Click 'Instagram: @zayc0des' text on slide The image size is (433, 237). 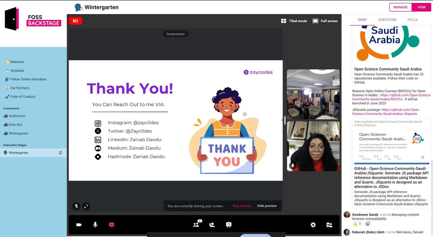[x=133, y=123]
